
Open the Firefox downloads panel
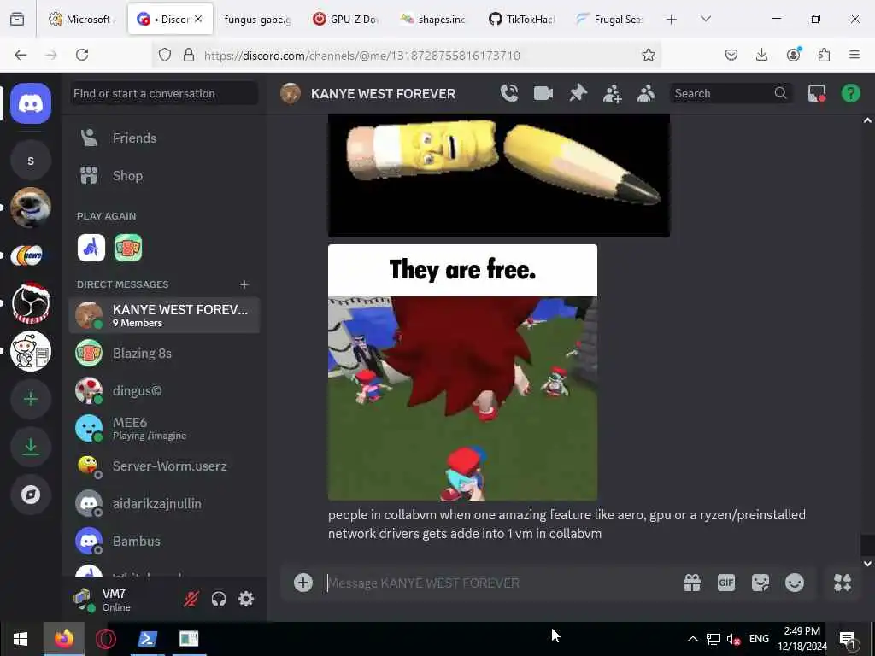761,55
